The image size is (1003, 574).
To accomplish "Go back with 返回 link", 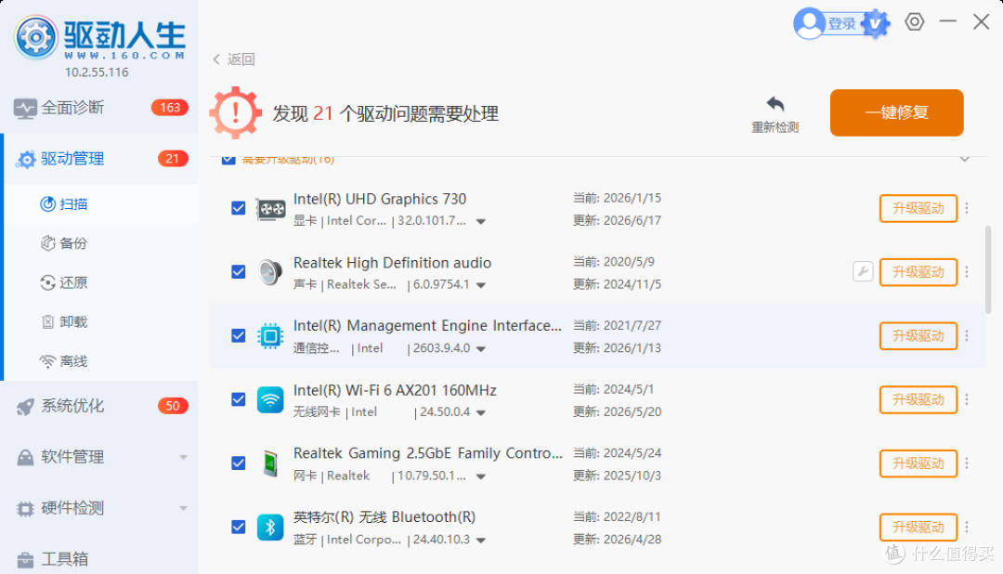I will coord(233,59).
